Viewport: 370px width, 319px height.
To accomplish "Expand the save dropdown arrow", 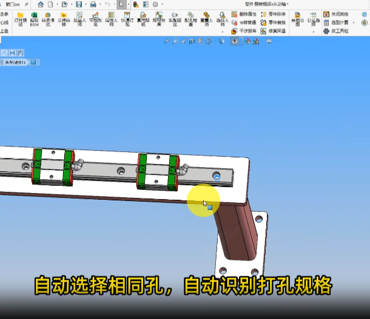I will (86, 4).
